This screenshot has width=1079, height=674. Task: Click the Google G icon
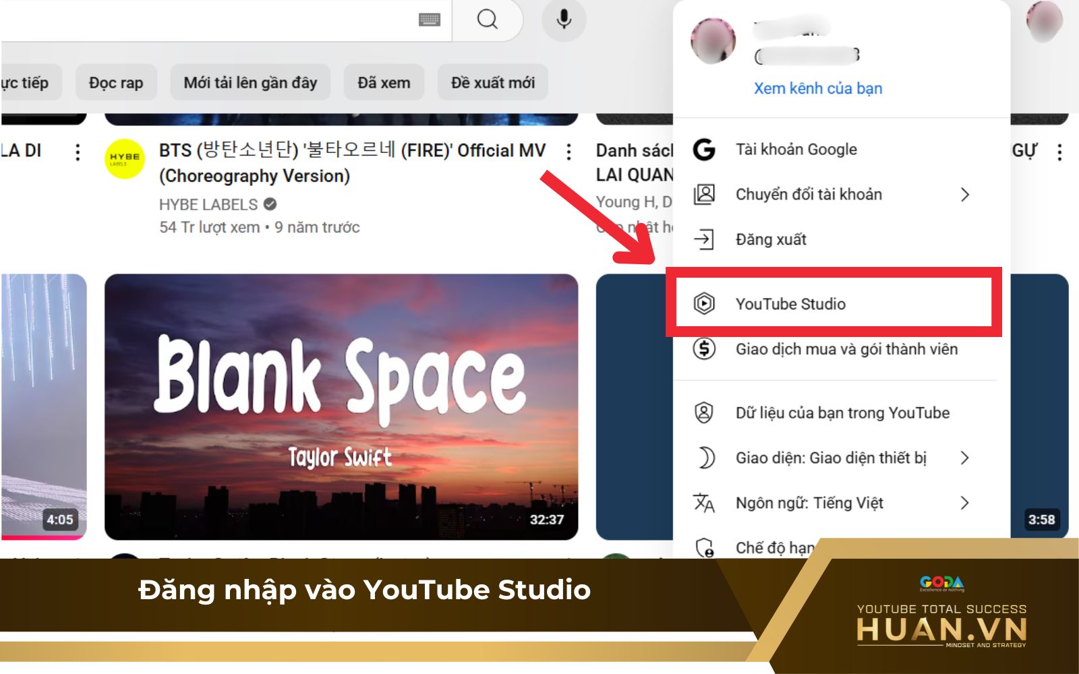[704, 149]
